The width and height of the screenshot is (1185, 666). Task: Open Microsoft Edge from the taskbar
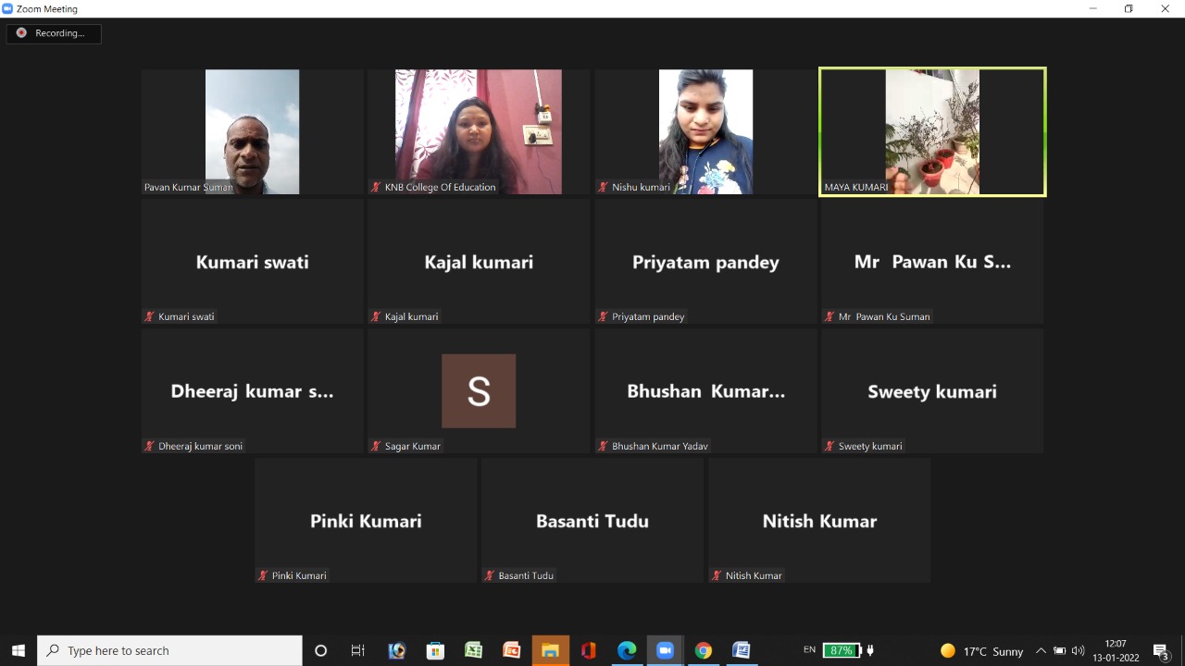pos(627,650)
